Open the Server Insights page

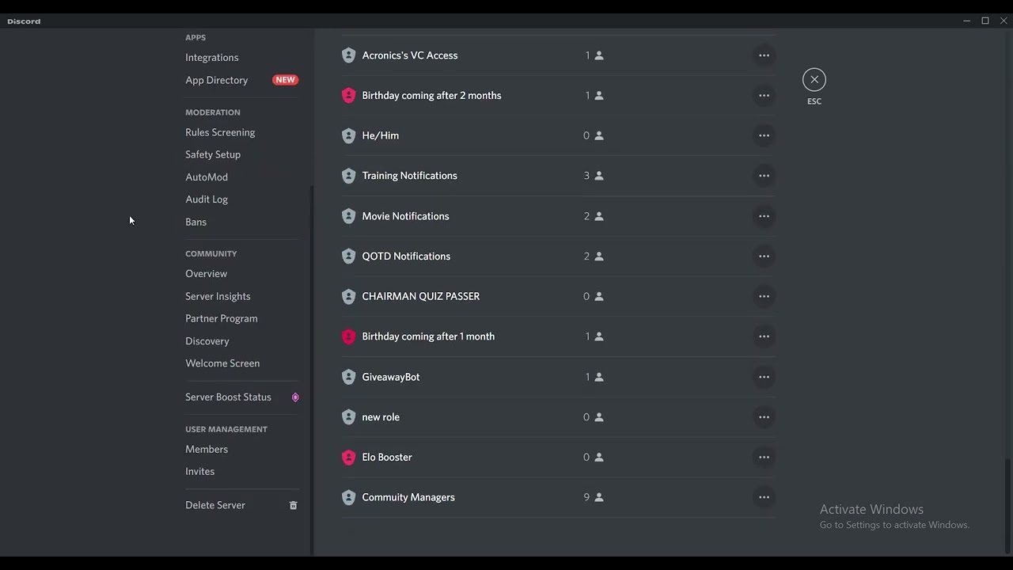[218, 296]
